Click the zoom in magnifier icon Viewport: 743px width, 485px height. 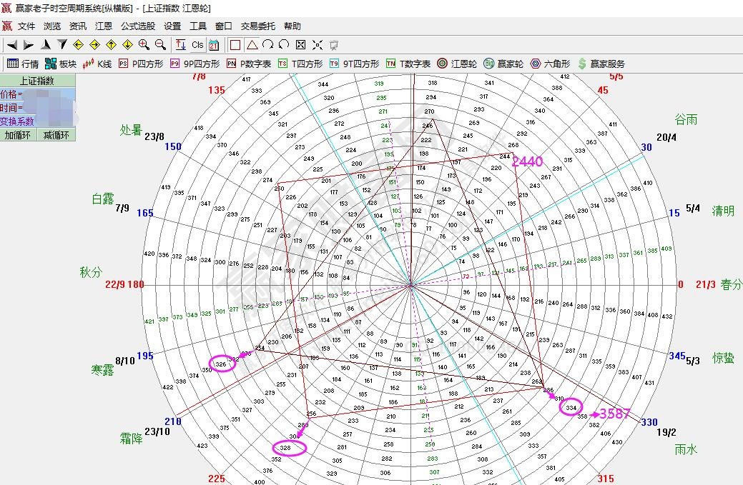pos(144,44)
